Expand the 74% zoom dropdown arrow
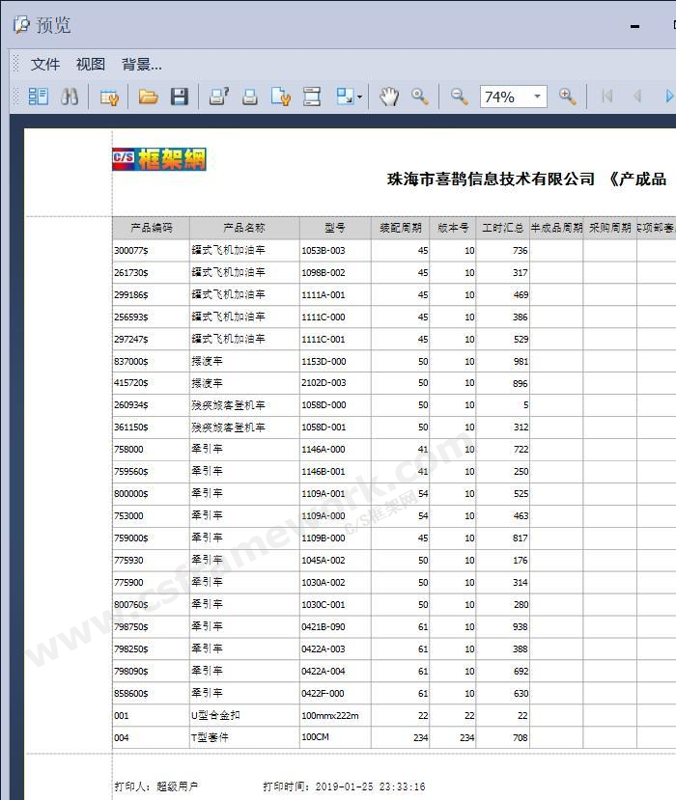This screenshot has width=676, height=800. pyautogui.click(x=537, y=97)
